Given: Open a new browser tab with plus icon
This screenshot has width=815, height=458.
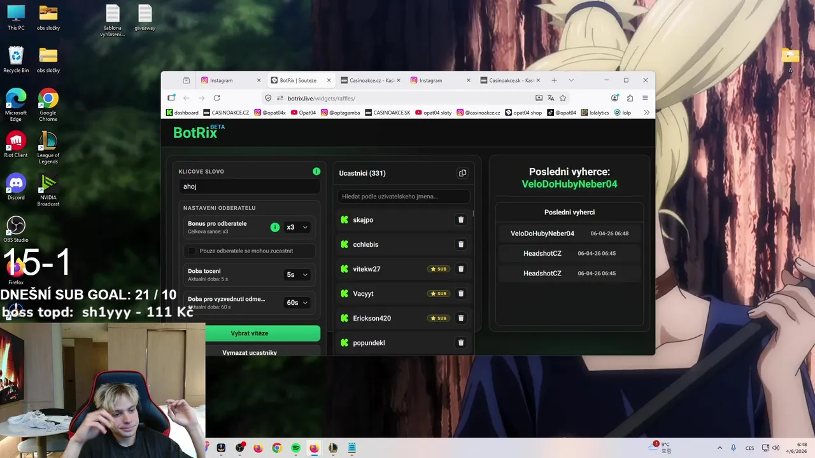Looking at the screenshot, I should [554, 80].
